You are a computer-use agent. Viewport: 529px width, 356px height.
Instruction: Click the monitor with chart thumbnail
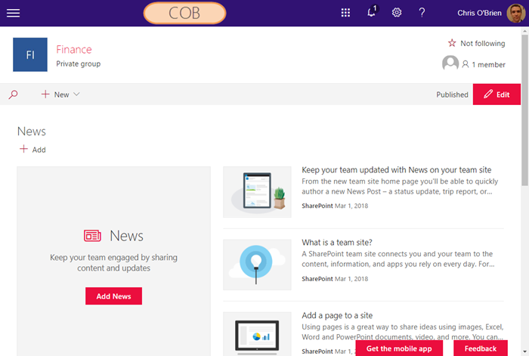click(x=257, y=334)
